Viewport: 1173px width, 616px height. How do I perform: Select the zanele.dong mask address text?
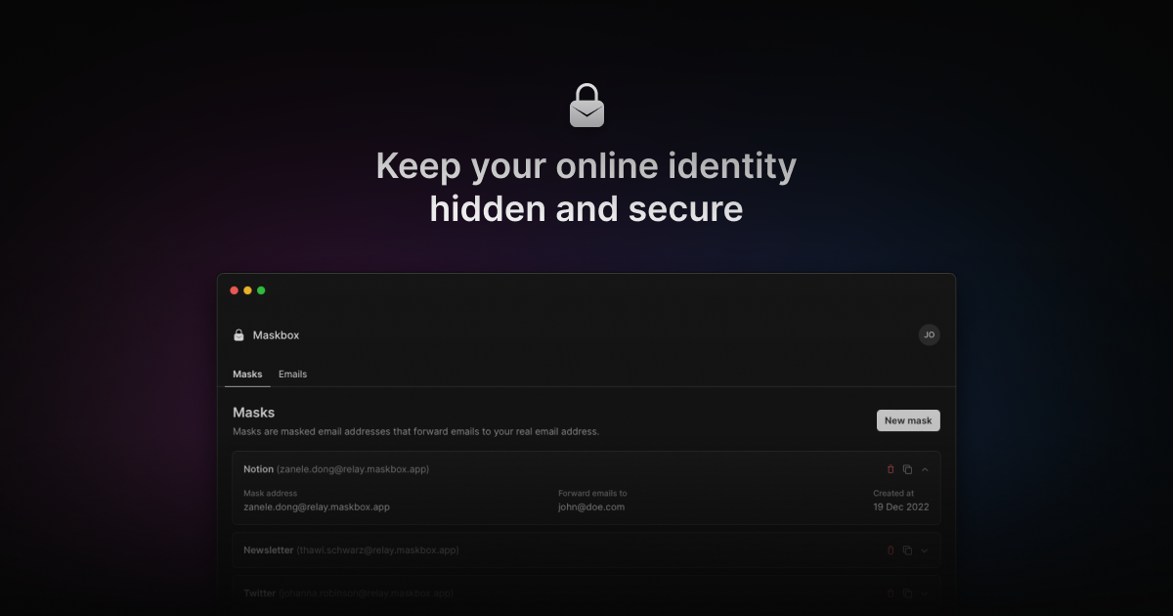(317, 506)
